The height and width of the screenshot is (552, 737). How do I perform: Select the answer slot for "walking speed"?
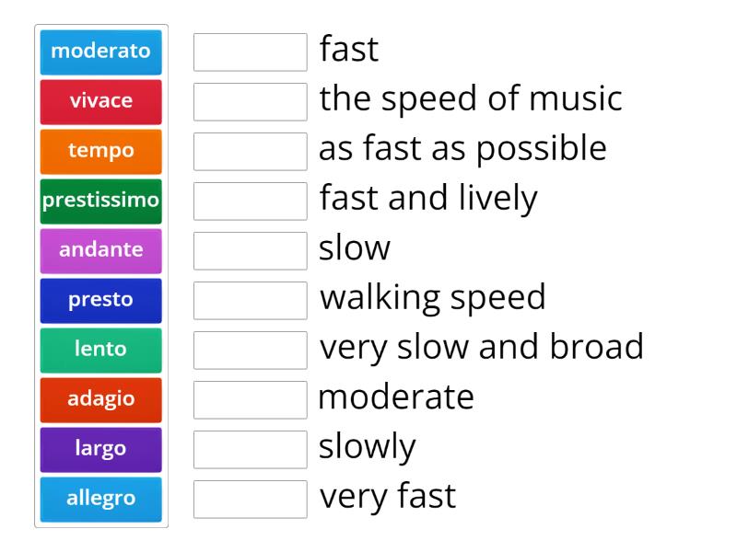[x=251, y=301]
